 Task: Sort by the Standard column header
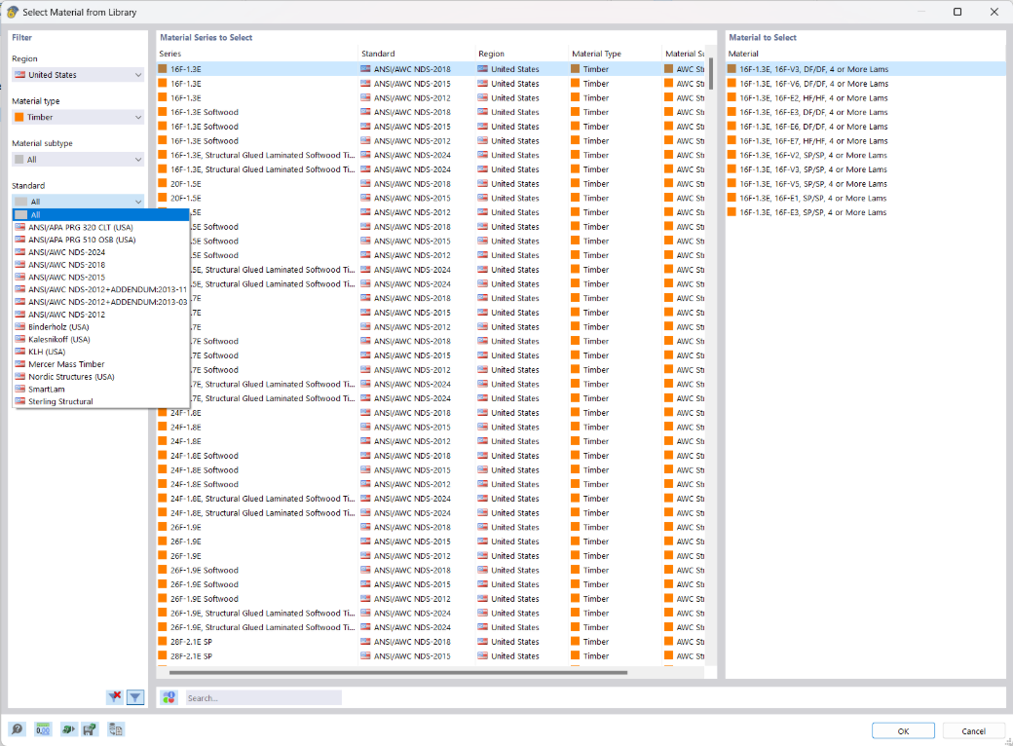pyautogui.click(x=416, y=54)
